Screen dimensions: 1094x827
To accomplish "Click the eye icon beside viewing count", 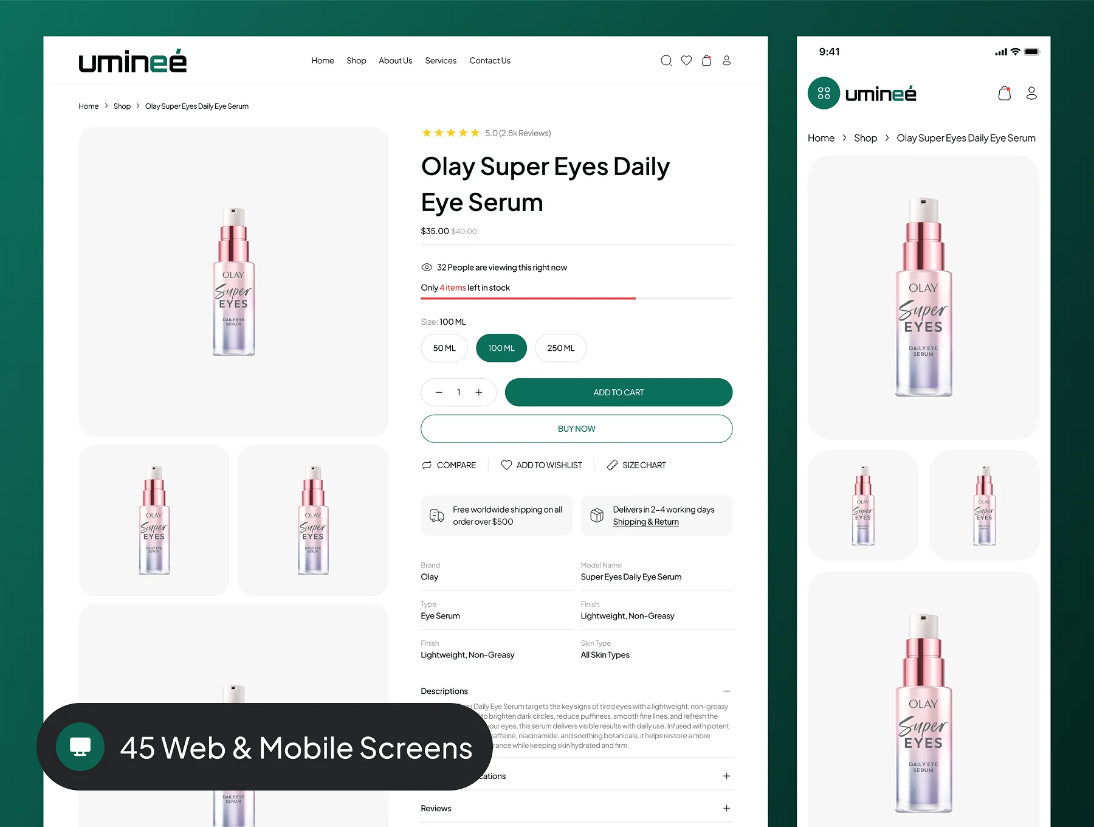I will click(x=427, y=267).
